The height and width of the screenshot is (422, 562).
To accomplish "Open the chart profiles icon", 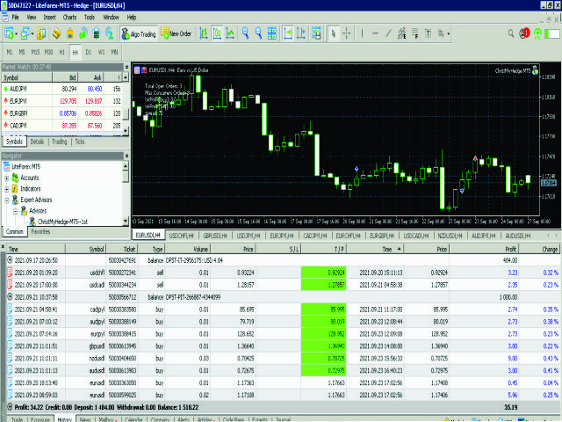I will (x=25, y=33).
